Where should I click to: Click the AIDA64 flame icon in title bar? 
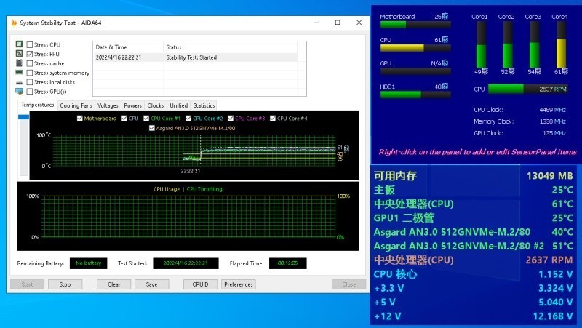(x=14, y=23)
